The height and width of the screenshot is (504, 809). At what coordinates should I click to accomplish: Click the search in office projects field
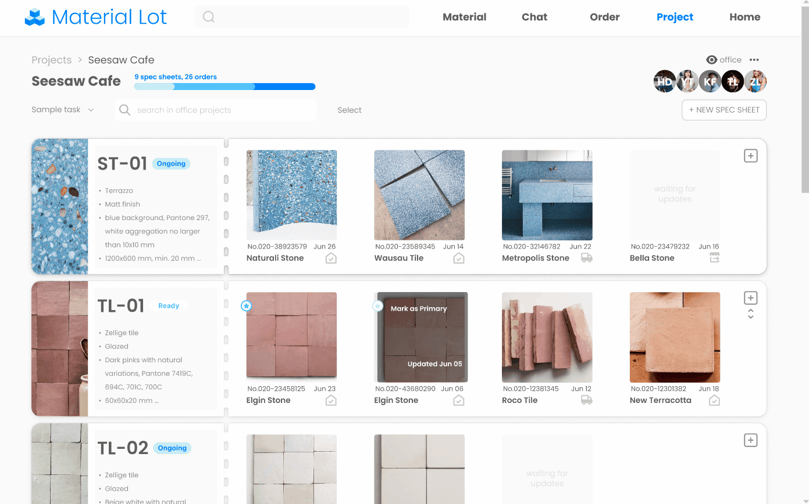216,110
